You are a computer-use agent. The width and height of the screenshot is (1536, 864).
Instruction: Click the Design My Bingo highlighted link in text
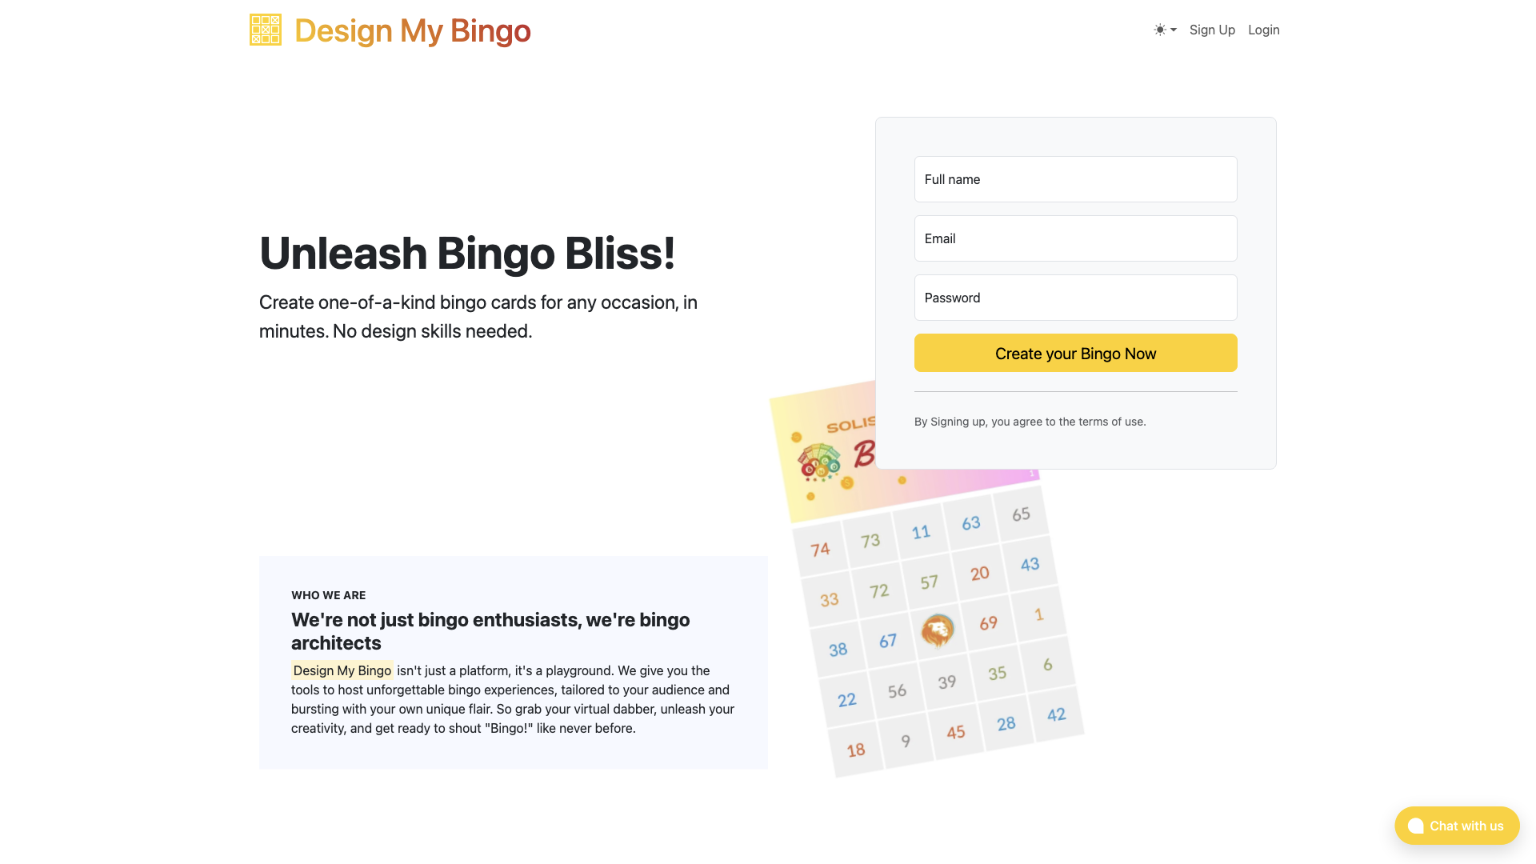[x=342, y=670]
